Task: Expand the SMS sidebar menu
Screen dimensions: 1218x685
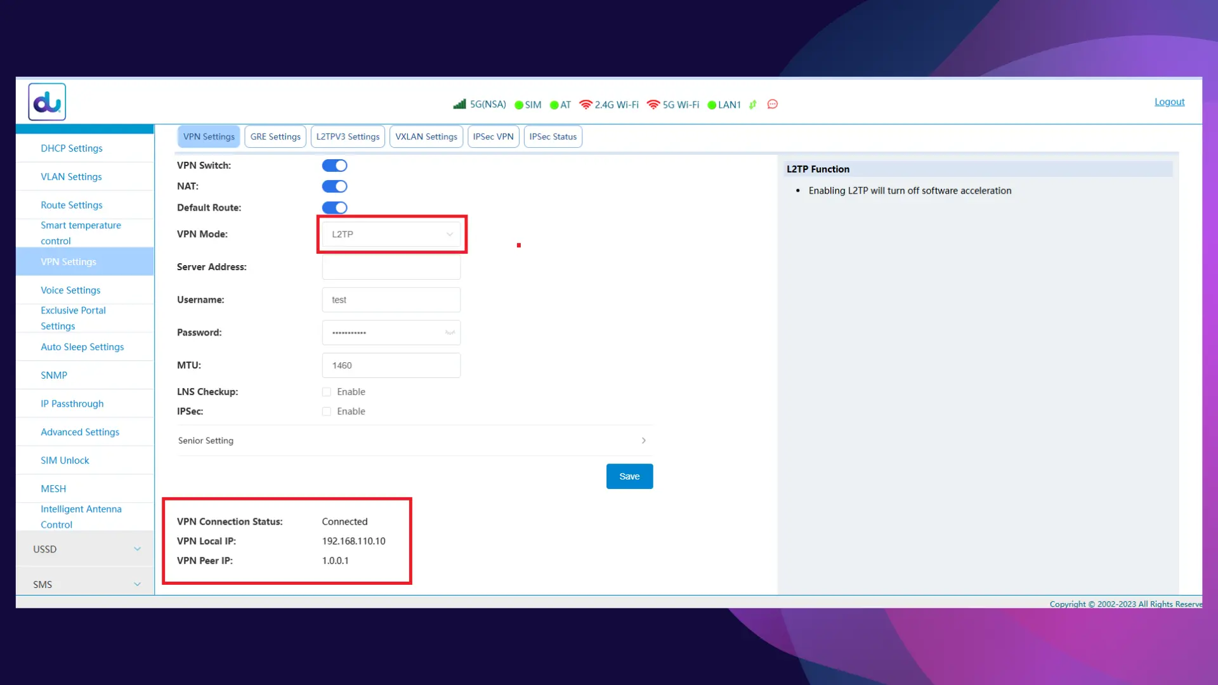Action: pyautogui.click(x=85, y=584)
